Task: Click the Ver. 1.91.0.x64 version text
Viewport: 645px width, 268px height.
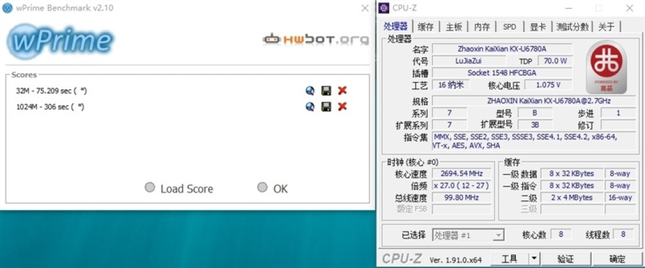Action: point(455,260)
